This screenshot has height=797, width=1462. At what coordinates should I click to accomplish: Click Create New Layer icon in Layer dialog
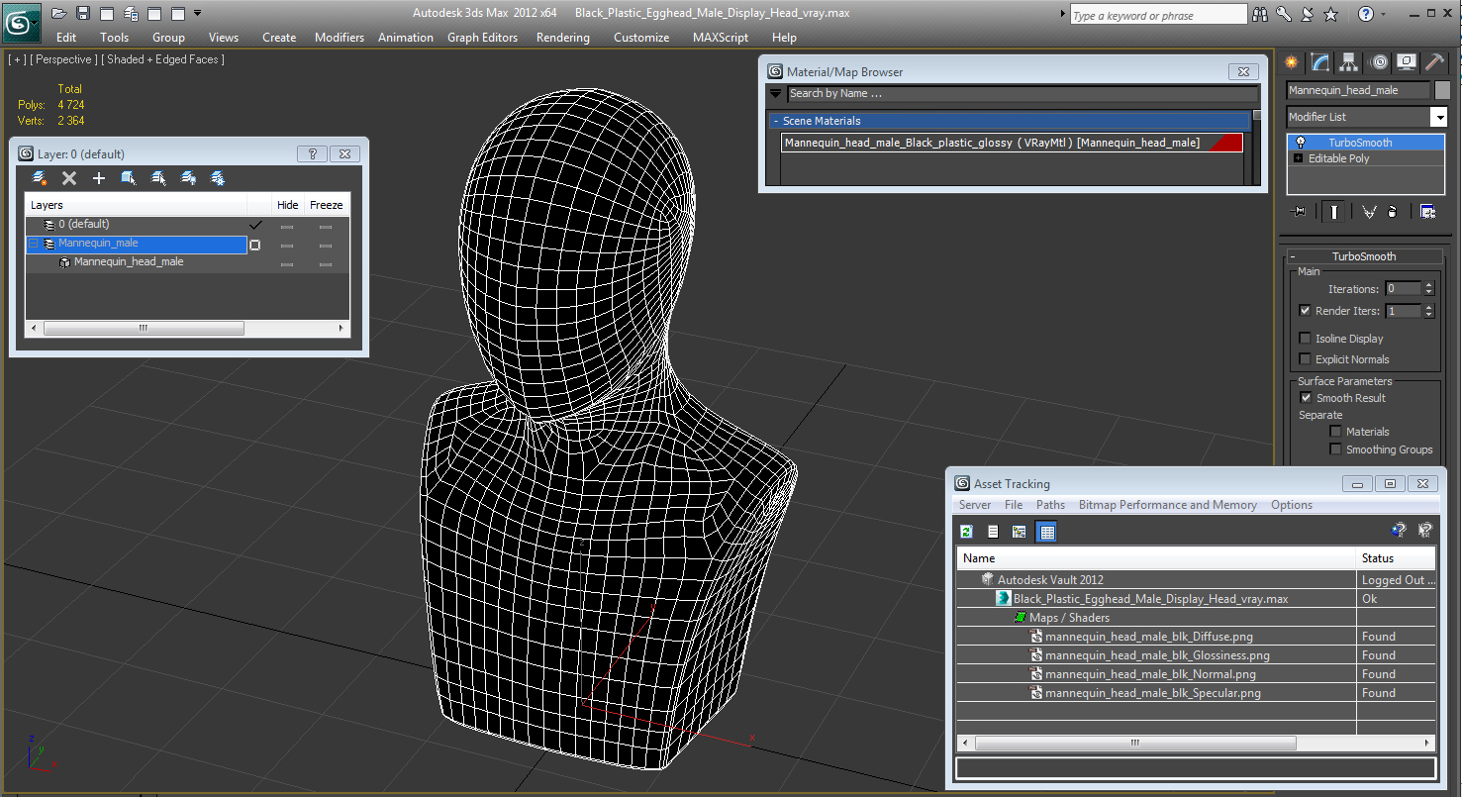pos(40,178)
